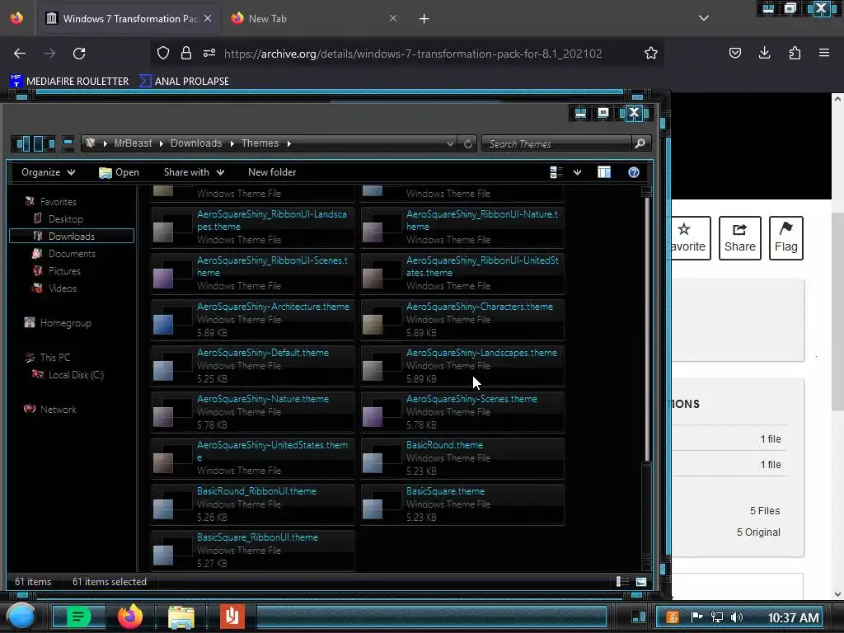Viewport: 844px width, 633px height.
Task: Show site security lock info
Action: coord(186,53)
